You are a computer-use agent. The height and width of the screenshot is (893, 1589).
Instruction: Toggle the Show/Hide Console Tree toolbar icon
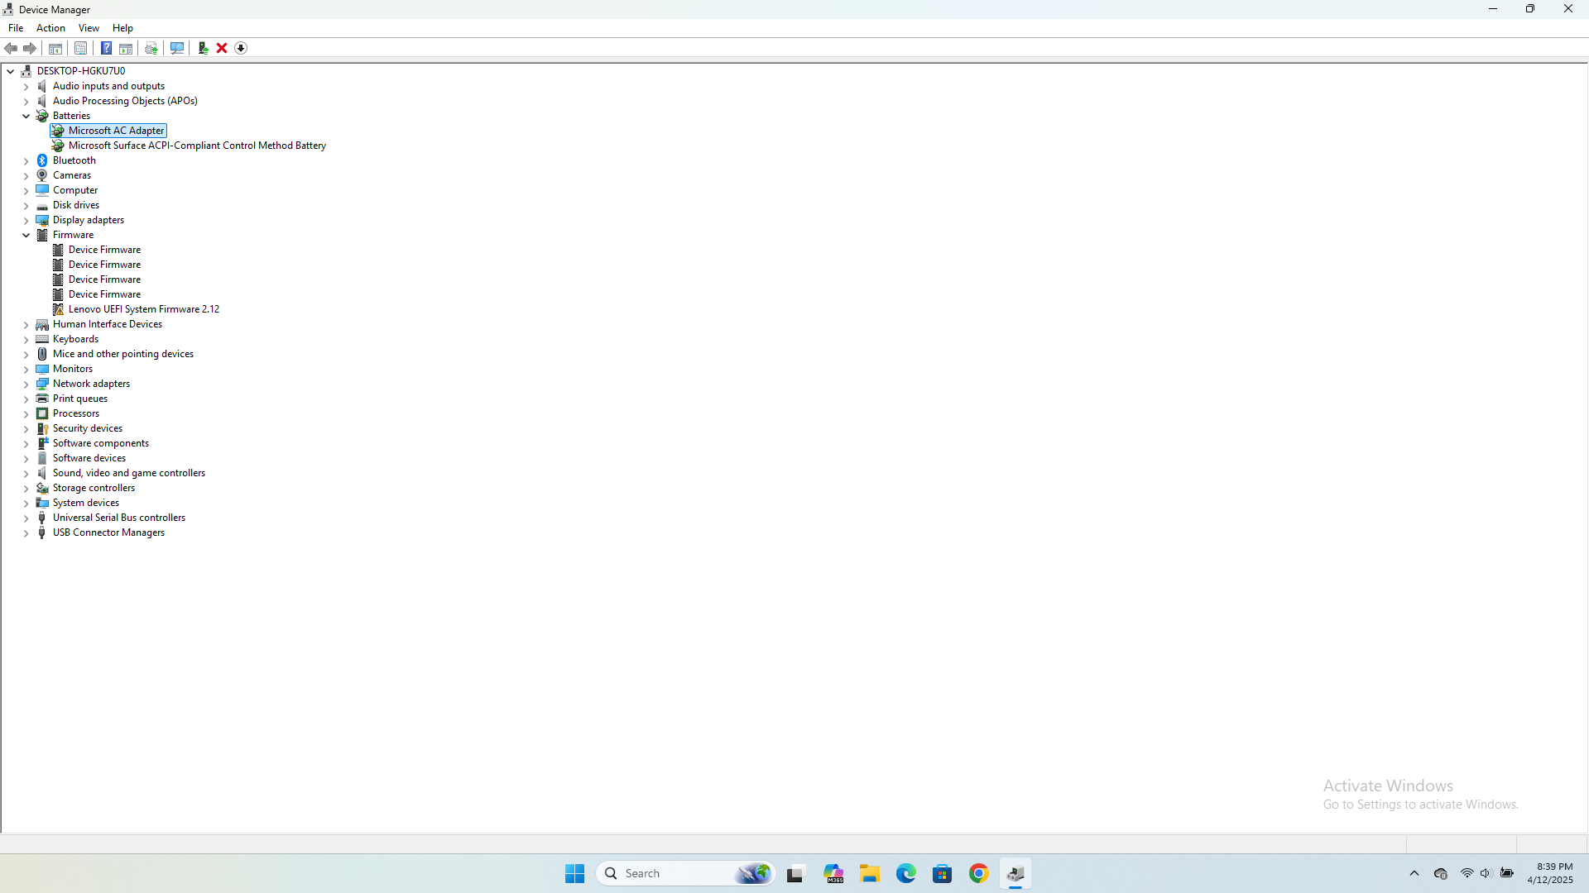pyautogui.click(x=55, y=48)
